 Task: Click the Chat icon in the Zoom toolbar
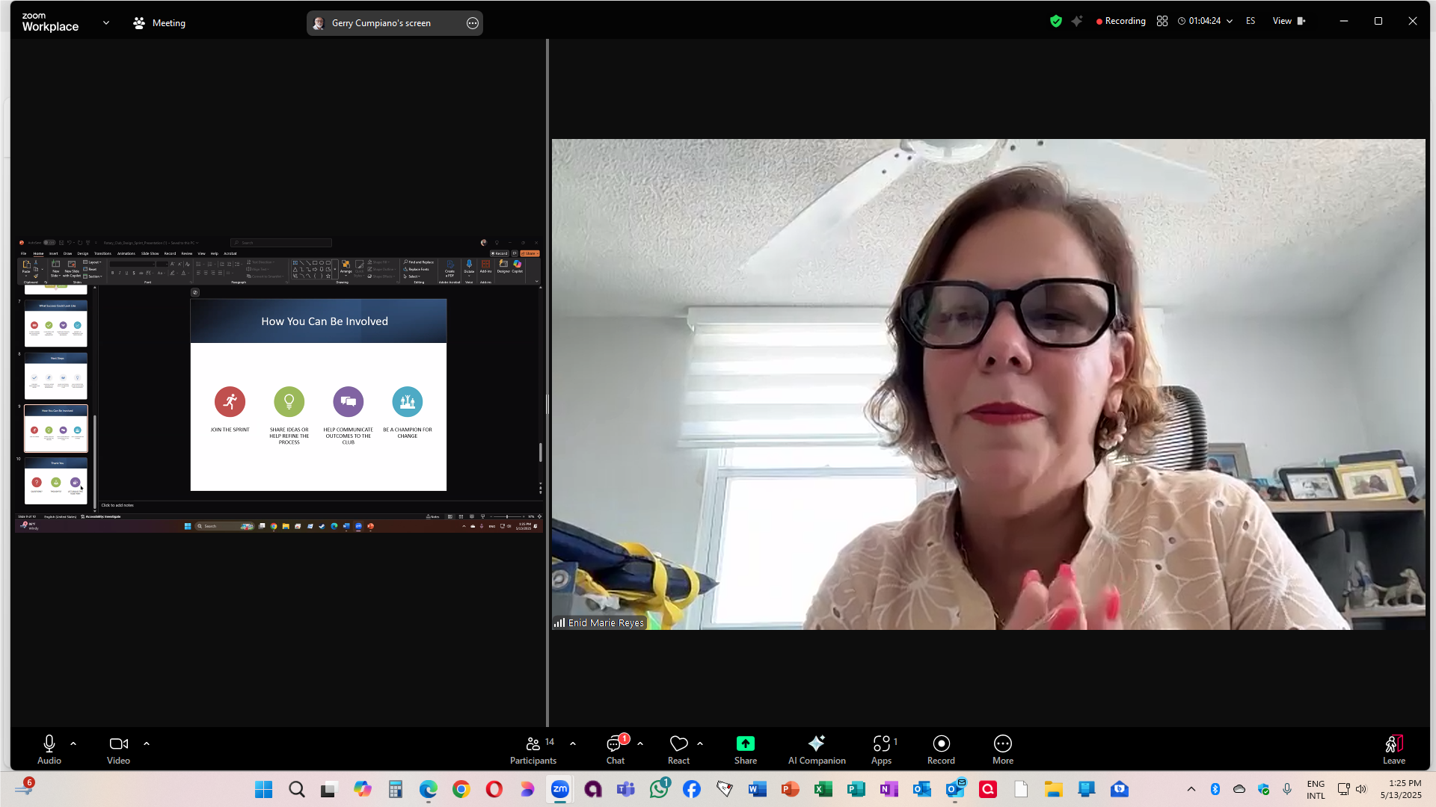[615, 744]
